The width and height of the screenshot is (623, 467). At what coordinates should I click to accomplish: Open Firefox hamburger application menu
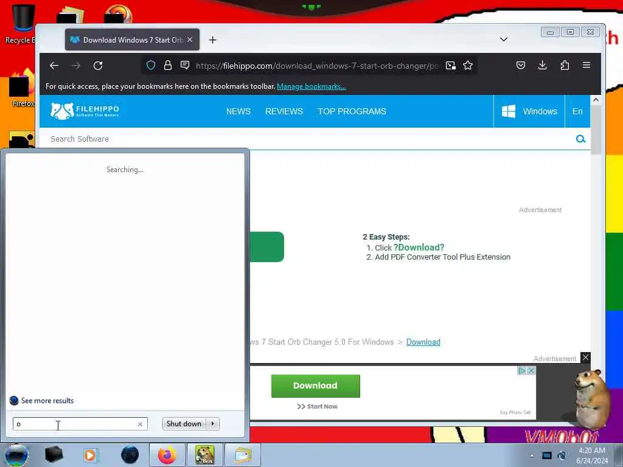(586, 65)
